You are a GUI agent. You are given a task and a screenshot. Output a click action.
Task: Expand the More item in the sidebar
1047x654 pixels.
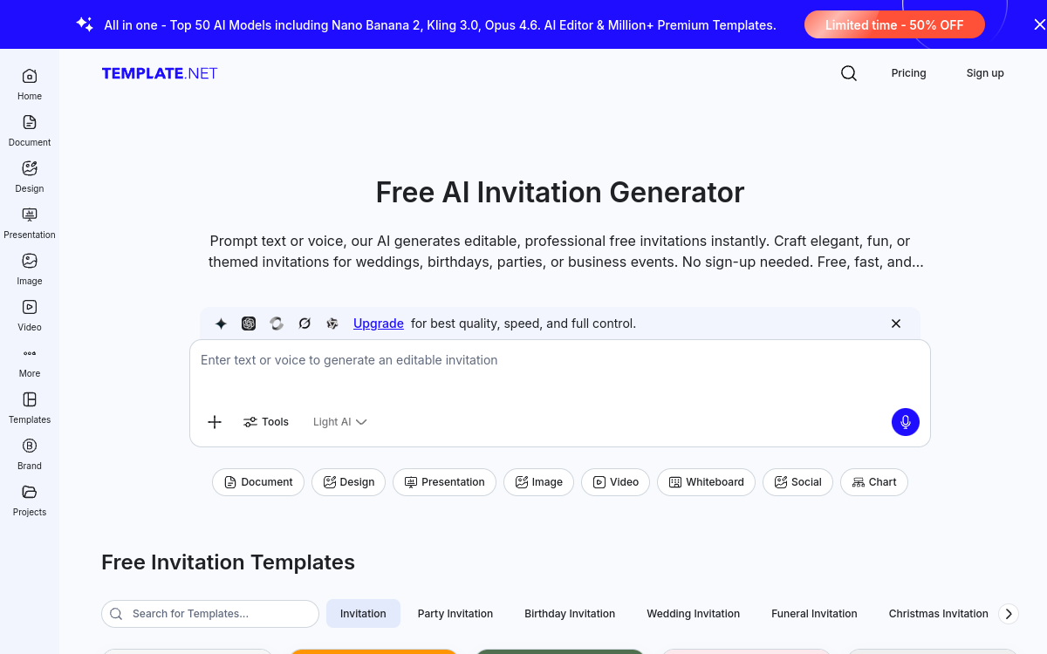click(x=29, y=361)
